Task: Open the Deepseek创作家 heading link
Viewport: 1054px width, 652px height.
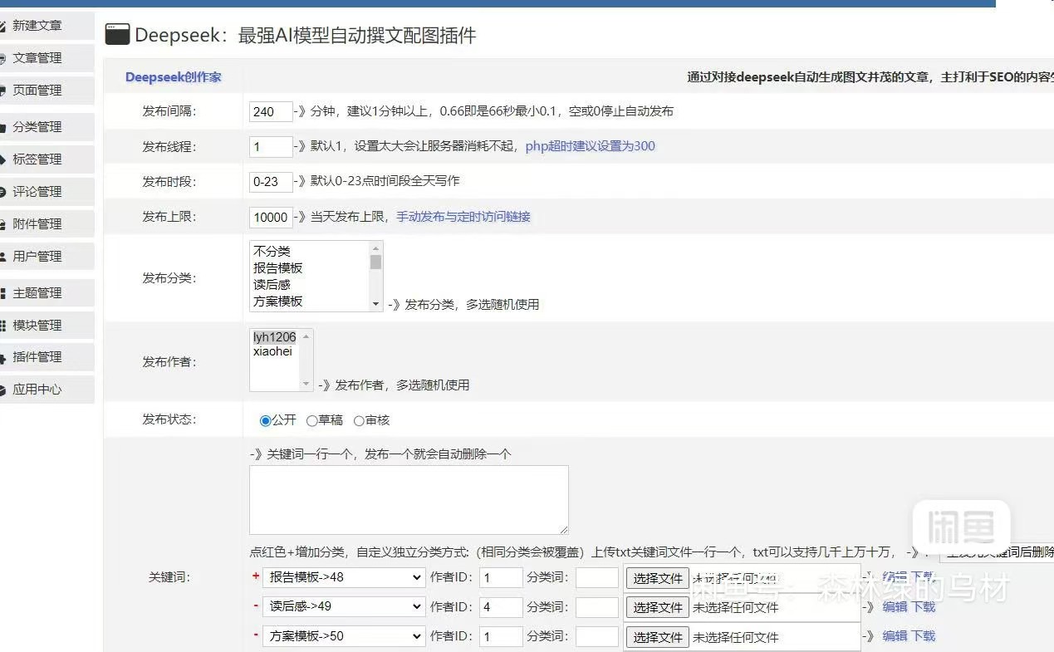Action: pyautogui.click(x=174, y=77)
